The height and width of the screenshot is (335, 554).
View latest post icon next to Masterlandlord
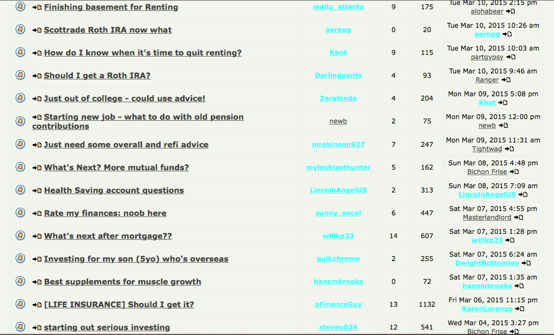[x=519, y=218]
